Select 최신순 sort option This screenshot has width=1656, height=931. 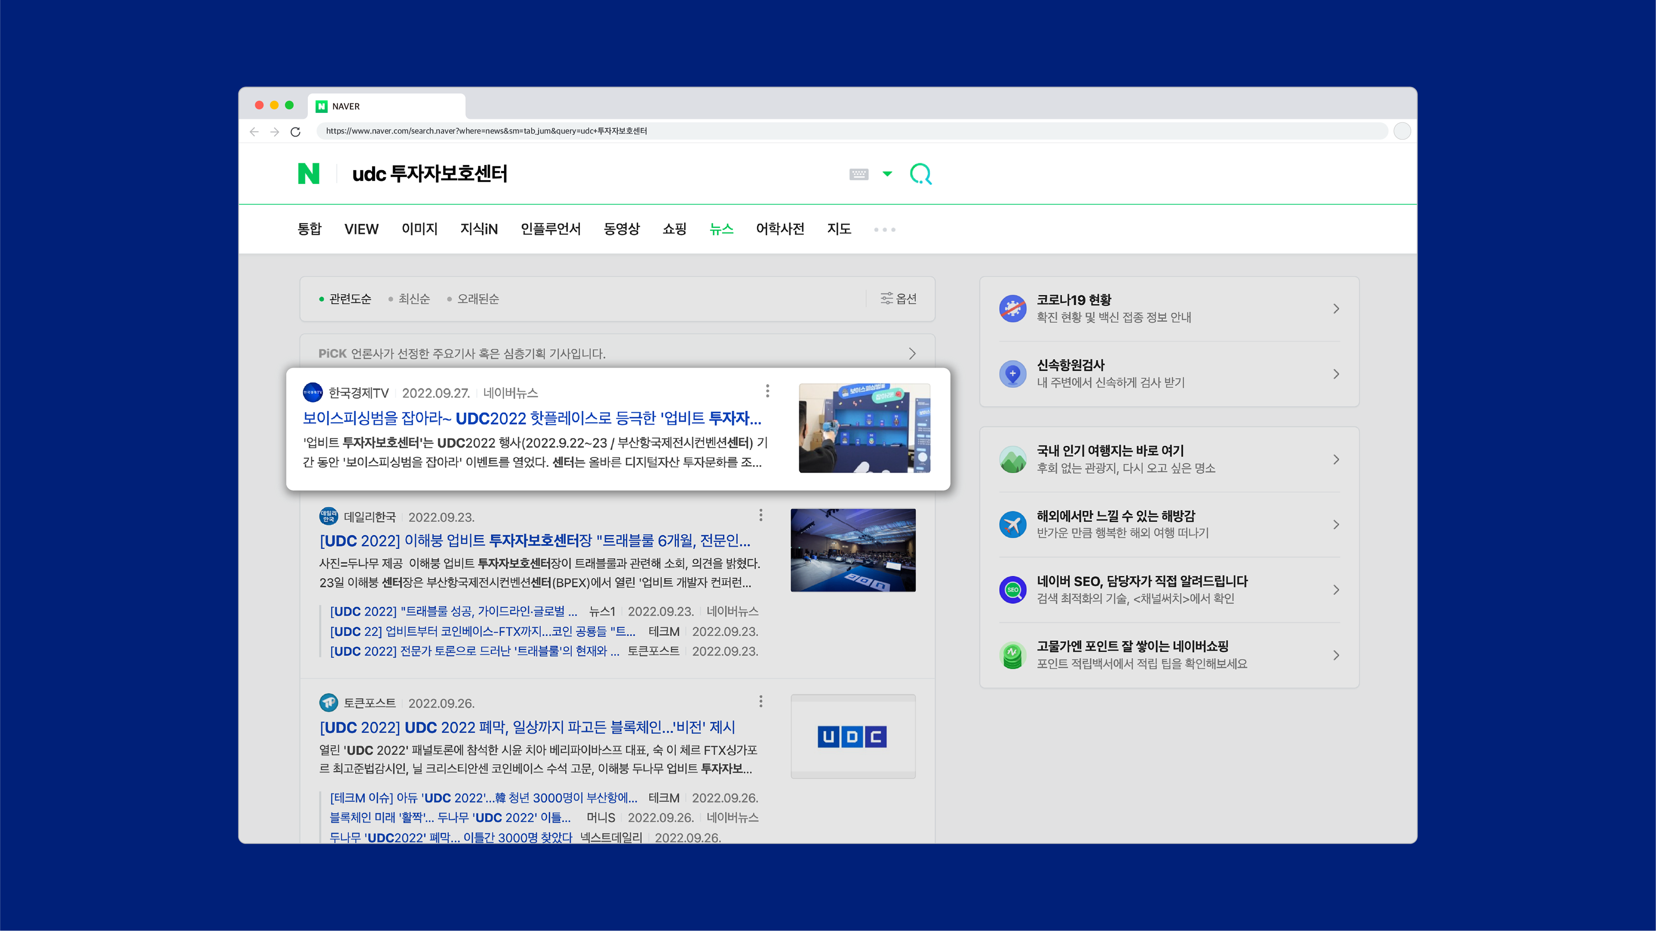[x=409, y=299]
